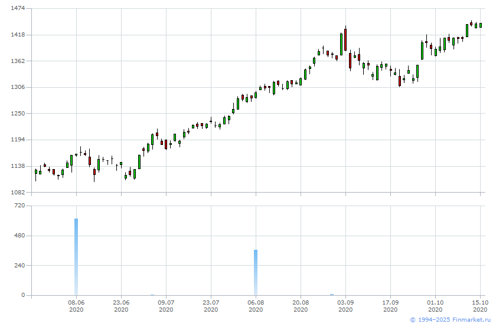
Task: Select the tallest volume bar at 08.06
Action: [76, 257]
